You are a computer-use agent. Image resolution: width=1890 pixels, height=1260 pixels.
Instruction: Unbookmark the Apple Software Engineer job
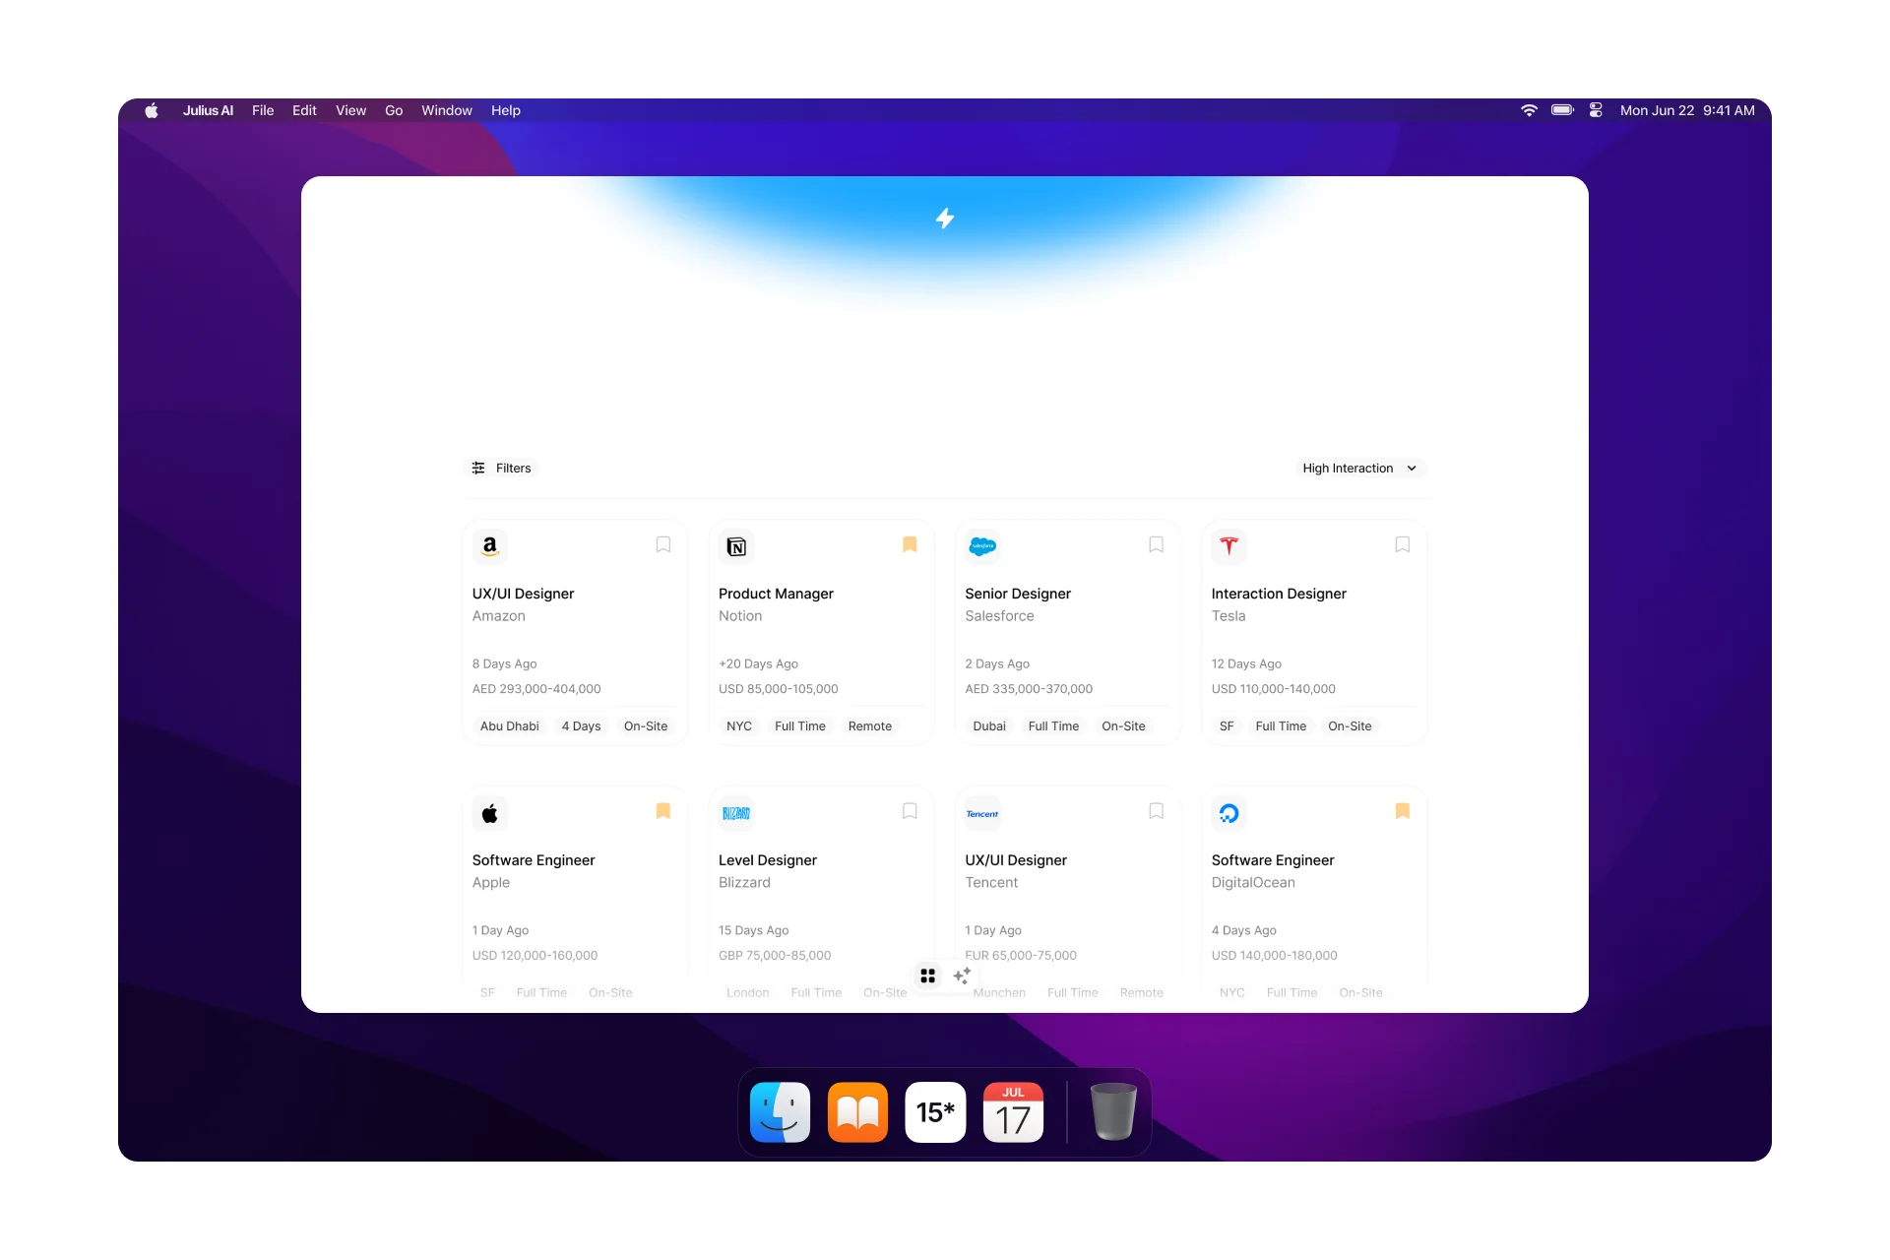(663, 811)
